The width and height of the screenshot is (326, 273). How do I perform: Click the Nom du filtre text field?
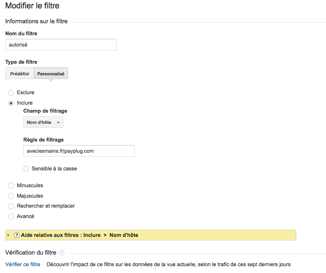pyautogui.click(x=61, y=45)
